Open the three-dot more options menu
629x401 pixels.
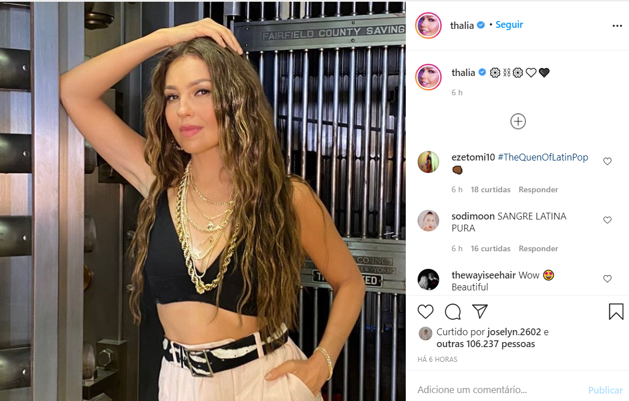[x=617, y=26]
